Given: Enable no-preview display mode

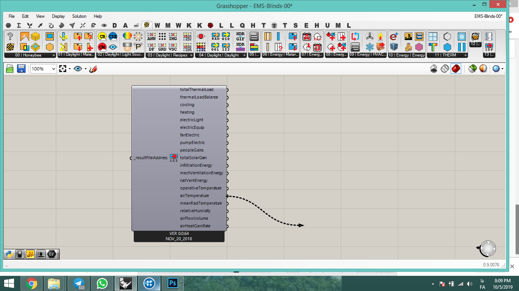Looking at the screenshot, I should point(434,69).
